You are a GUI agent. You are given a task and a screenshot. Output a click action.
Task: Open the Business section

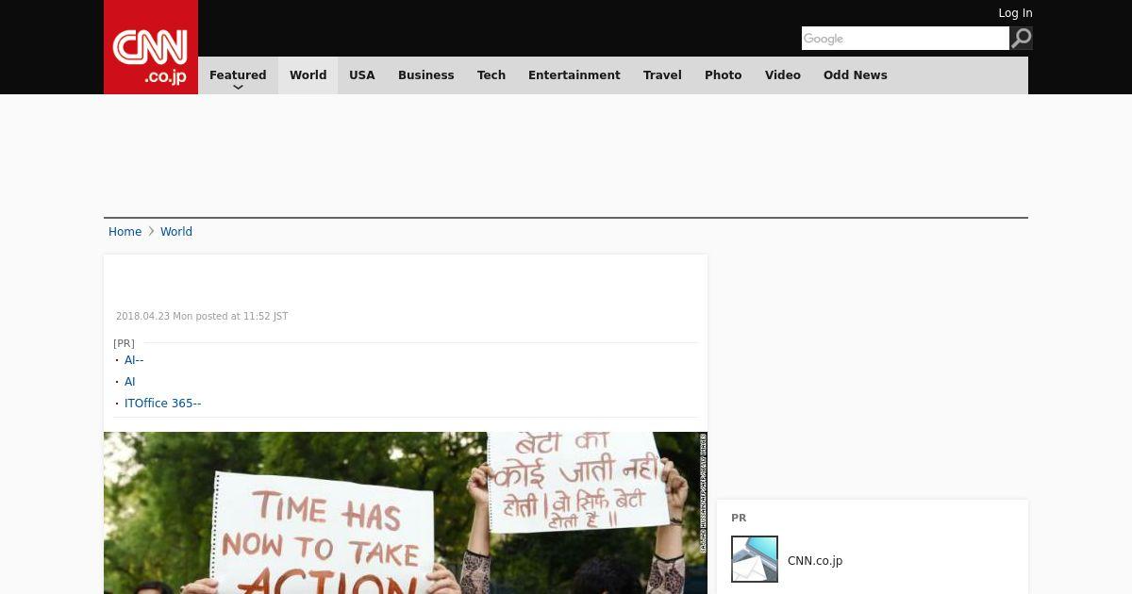click(x=425, y=75)
